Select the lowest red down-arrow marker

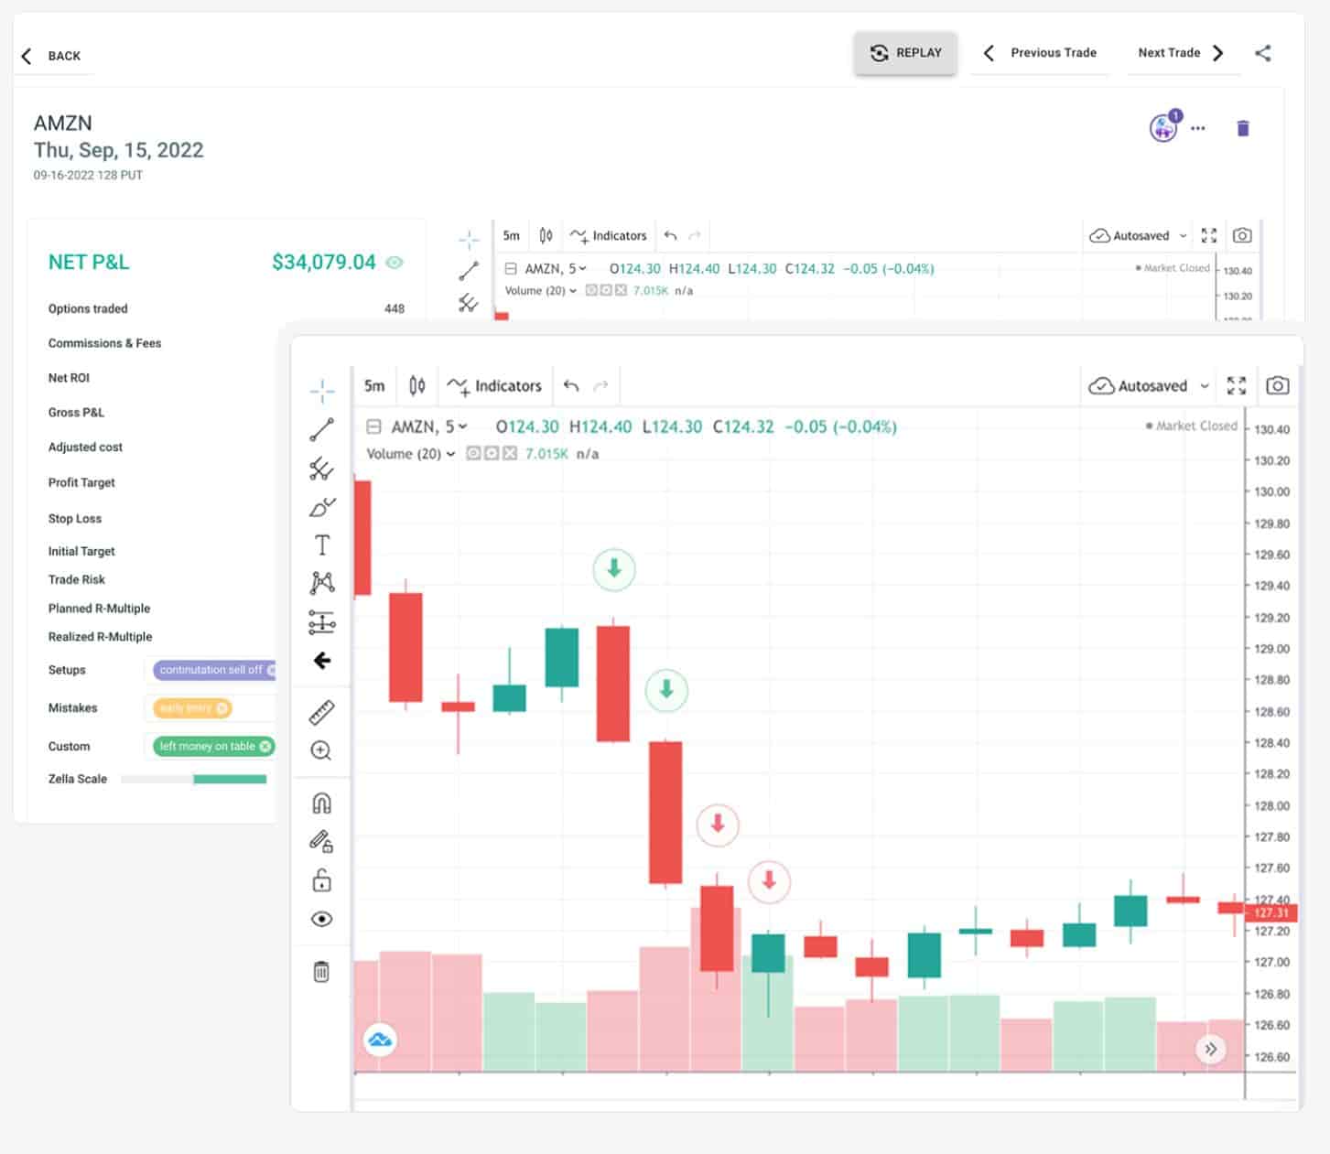click(x=769, y=881)
